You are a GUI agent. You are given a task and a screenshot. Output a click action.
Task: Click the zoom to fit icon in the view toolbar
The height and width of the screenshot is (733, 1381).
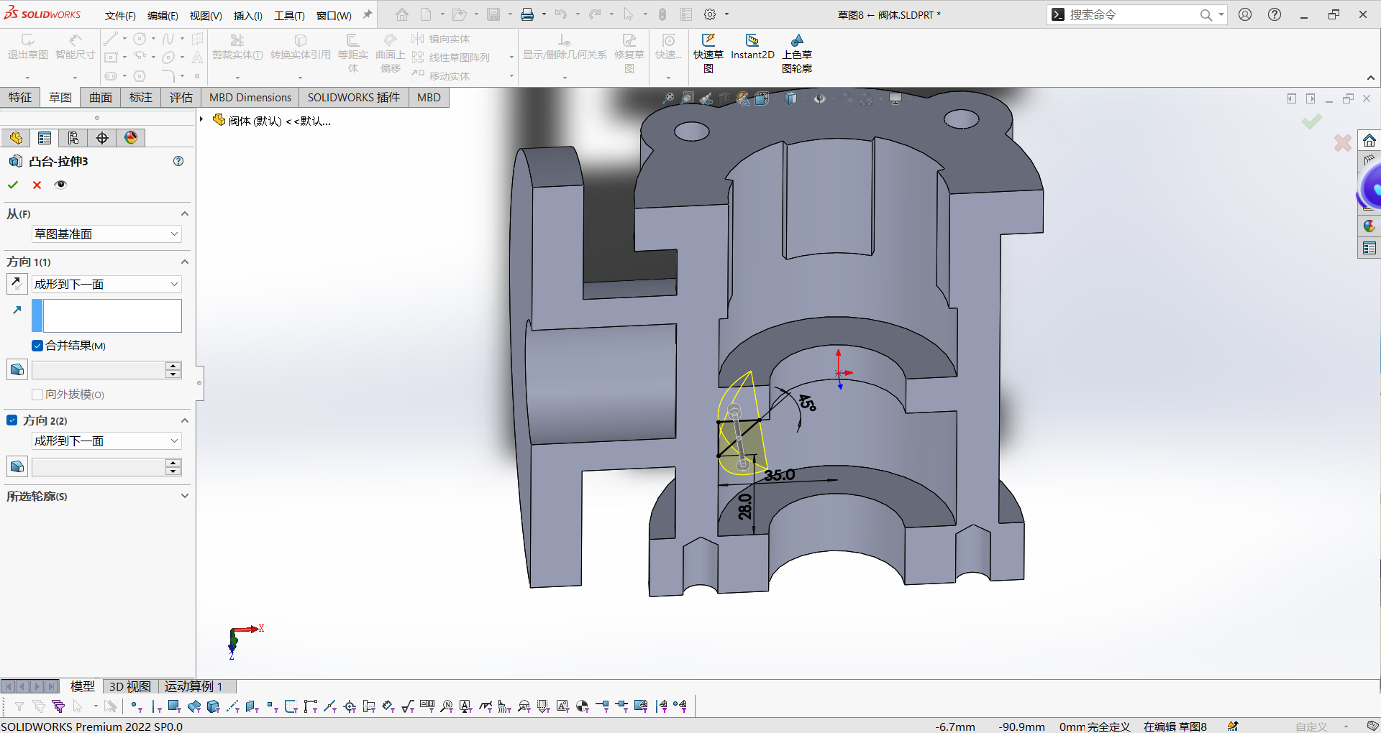(668, 98)
